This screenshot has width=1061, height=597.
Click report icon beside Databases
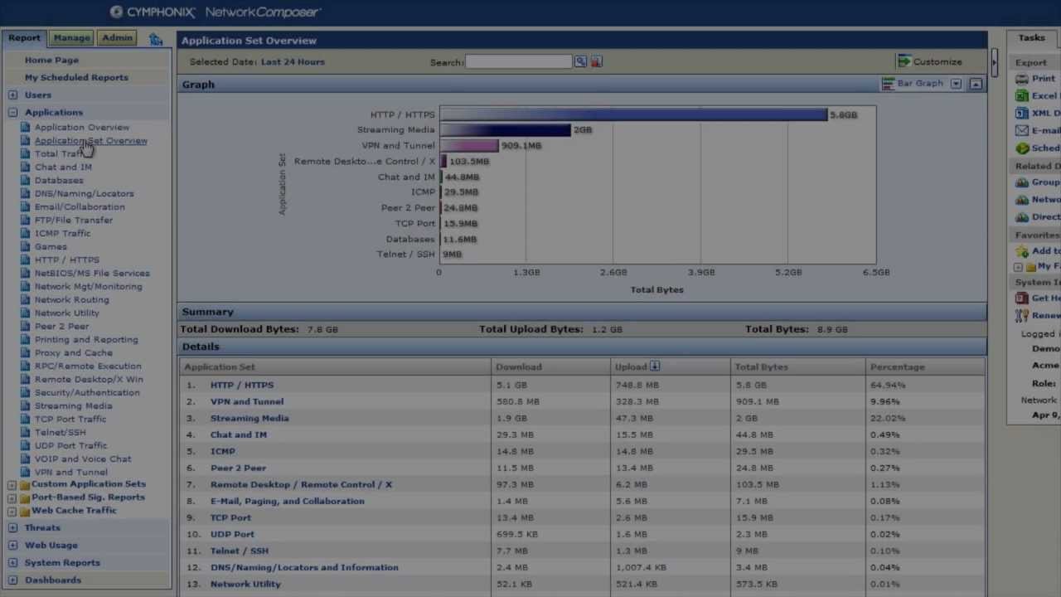pos(26,181)
